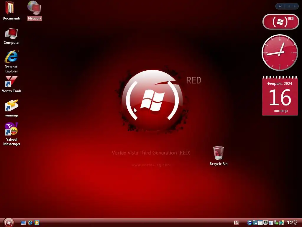Image resolution: width=302 pixels, height=227 pixels.
Task: Open the Yahoo! Messenger shortcut
Action: [12, 134]
